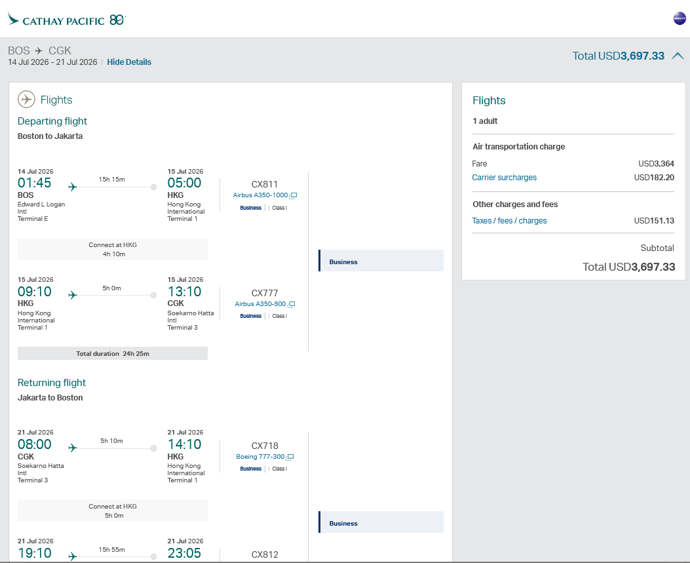
Task: Click Hide Details link
Action: point(129,62)
